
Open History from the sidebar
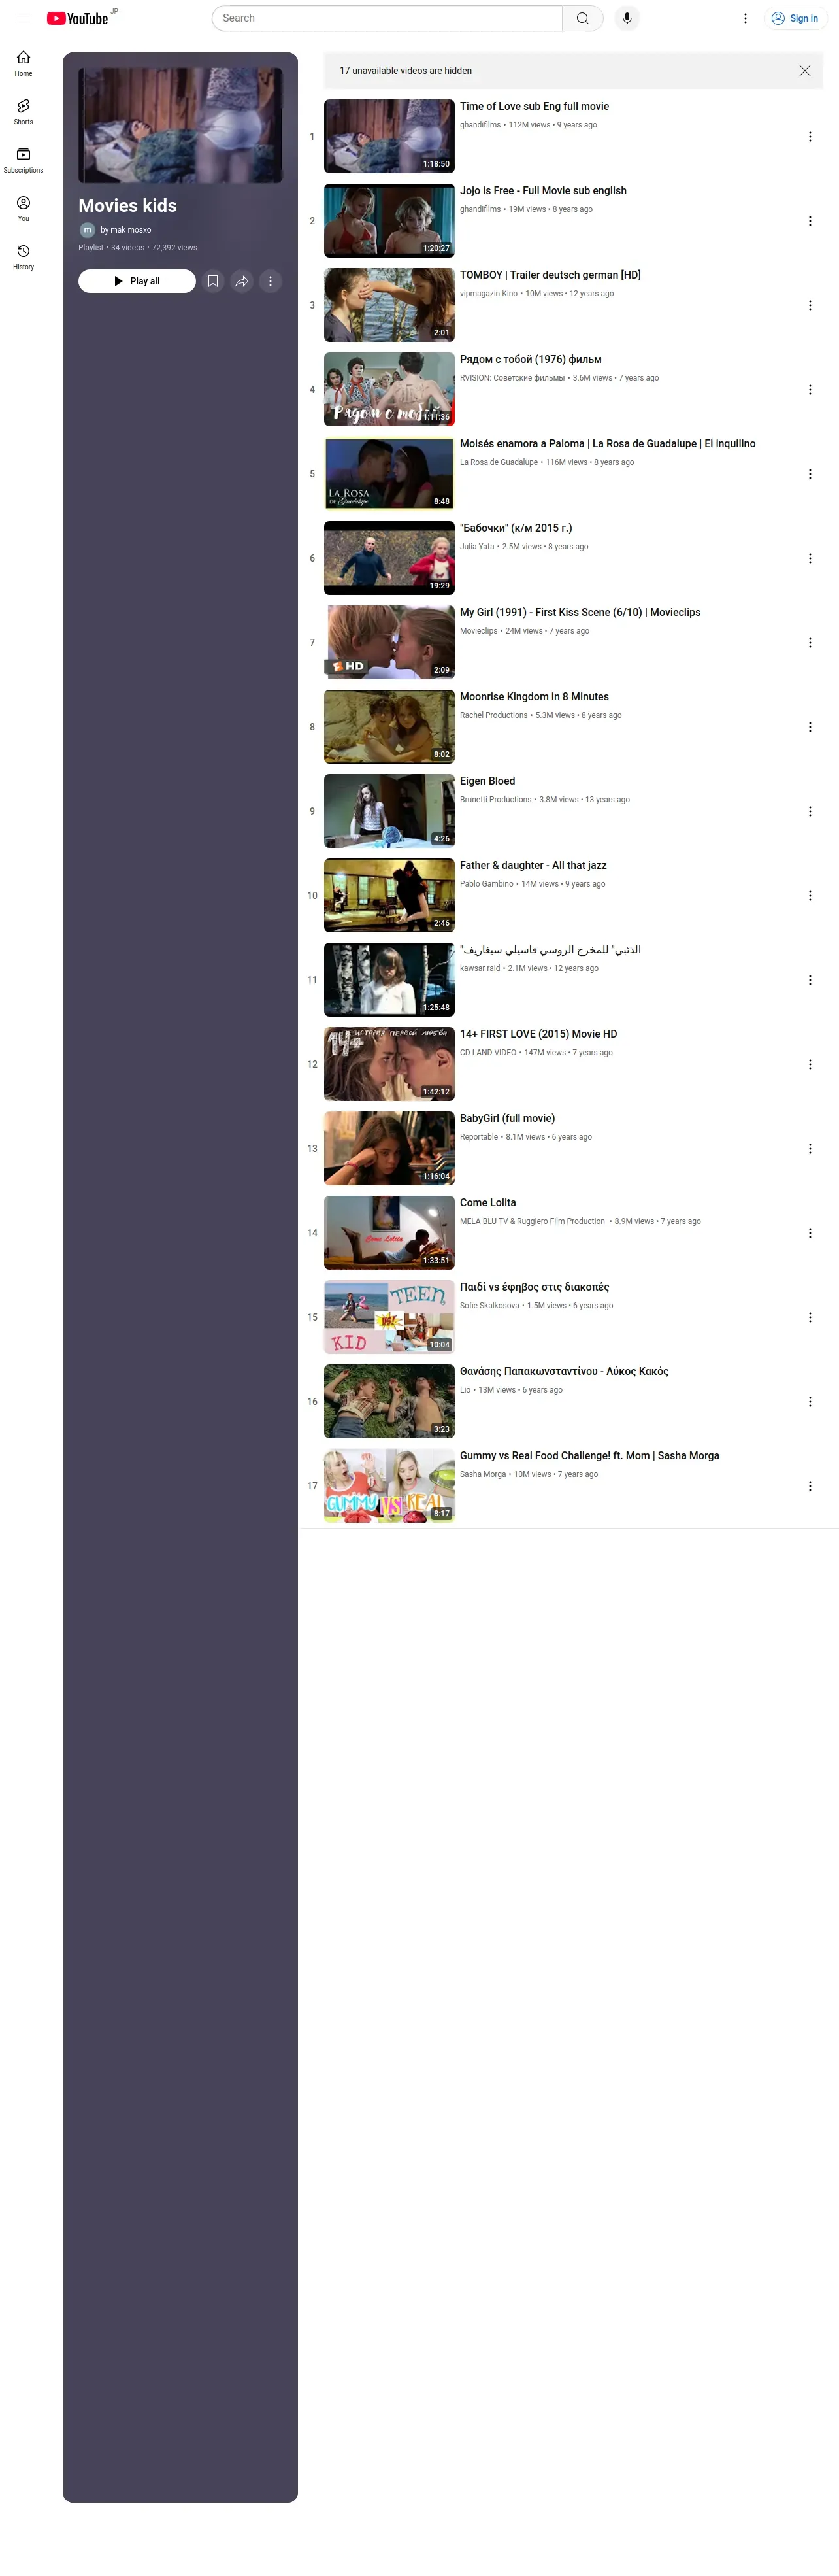[23, 256]
